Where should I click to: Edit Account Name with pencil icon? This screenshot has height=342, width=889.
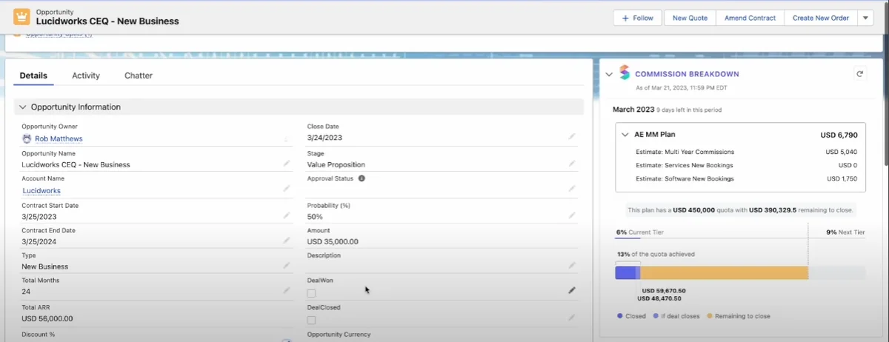[x=287, y=190]
